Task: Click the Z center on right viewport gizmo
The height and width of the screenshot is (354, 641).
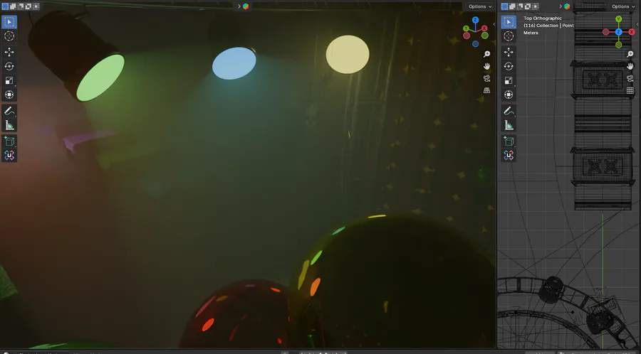Action: pos(618,32)
